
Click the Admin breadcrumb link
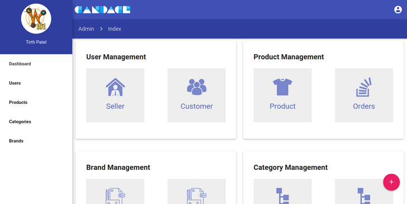[86, 29]
